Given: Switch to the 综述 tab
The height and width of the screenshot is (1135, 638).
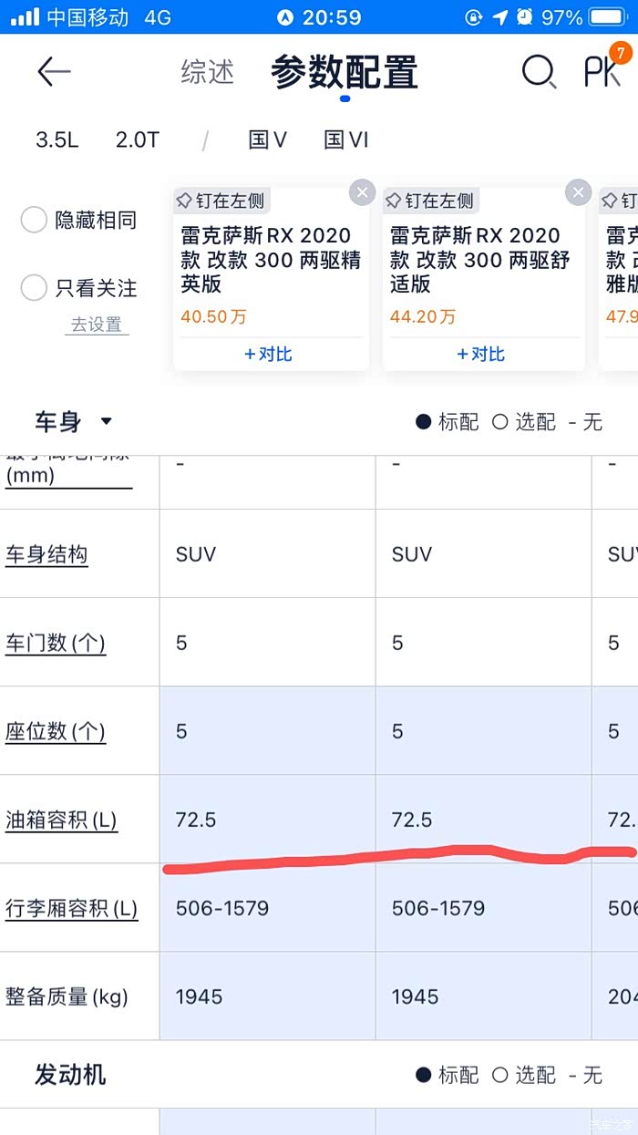Looking at the screenshot, I should (207, 72).
